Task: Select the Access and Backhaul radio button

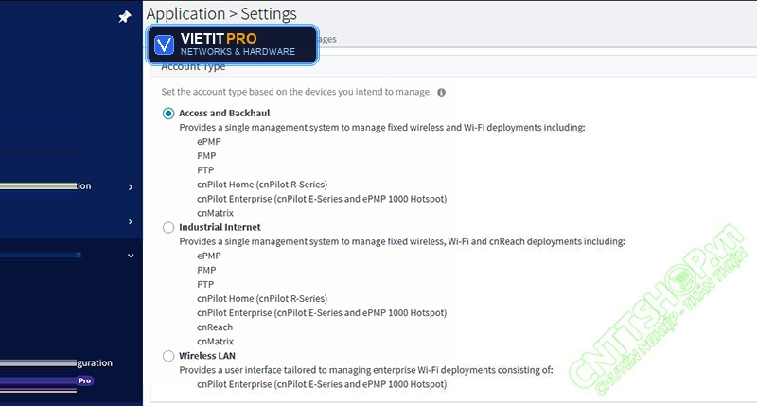Action: tap(168, 114)
